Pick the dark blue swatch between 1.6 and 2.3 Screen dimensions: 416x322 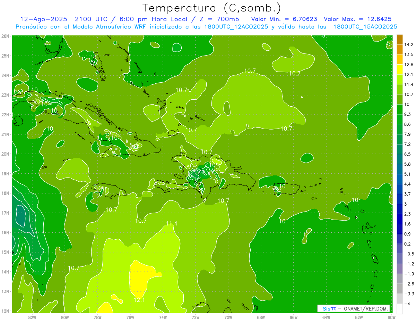tap(400, 219)
